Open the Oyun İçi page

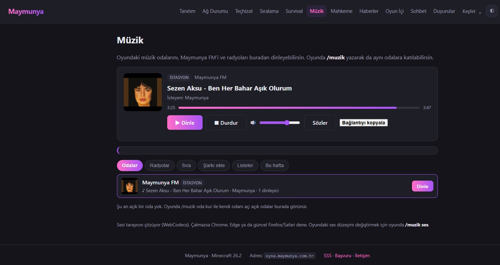tap(395, 11)
